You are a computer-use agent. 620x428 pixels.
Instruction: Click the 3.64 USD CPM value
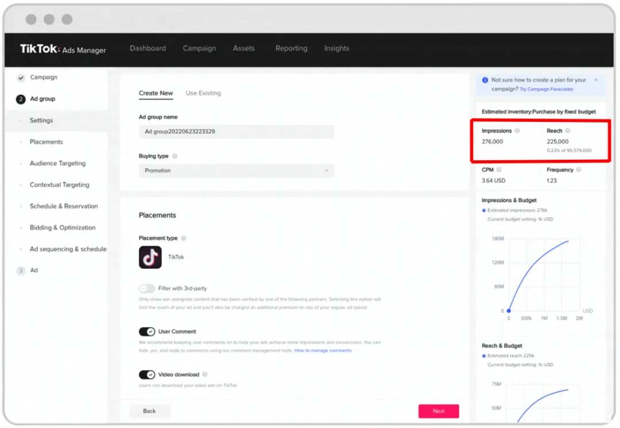(x=494, y=181)
